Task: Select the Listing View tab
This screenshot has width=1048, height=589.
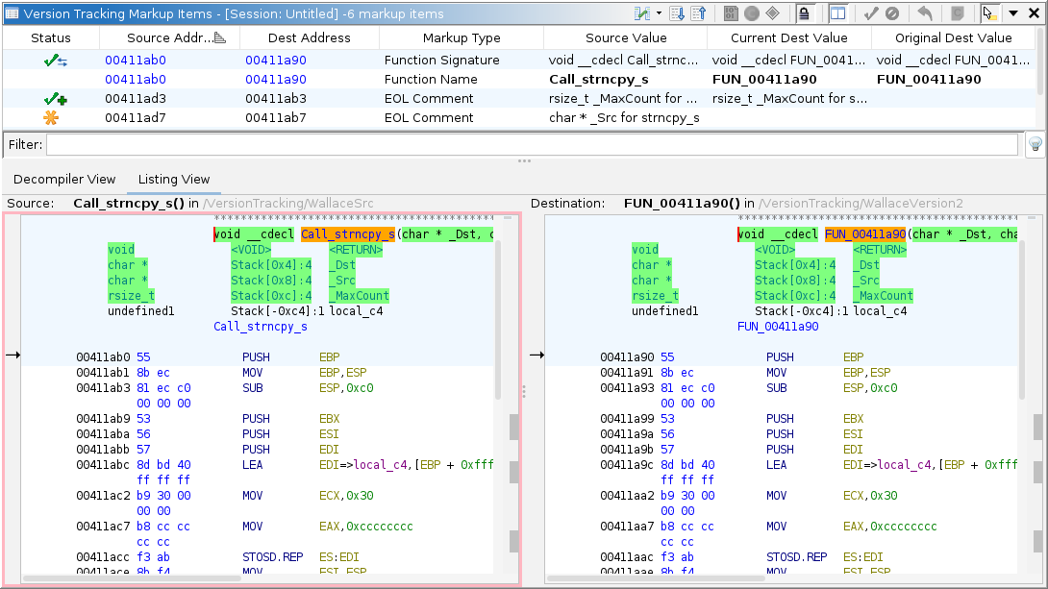Action: point(173,180)
